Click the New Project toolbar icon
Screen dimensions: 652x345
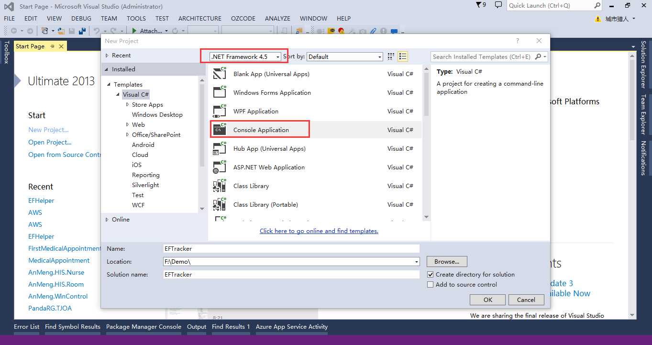point(45,31)
